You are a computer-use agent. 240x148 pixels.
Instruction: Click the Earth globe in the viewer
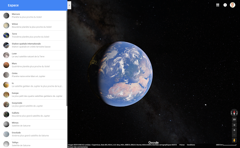point(120,74)
